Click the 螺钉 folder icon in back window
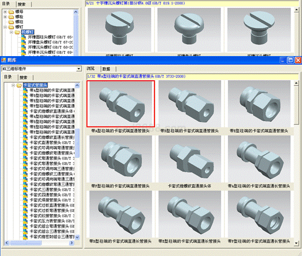This screenshot has width=302, height=256. [11, 27]
